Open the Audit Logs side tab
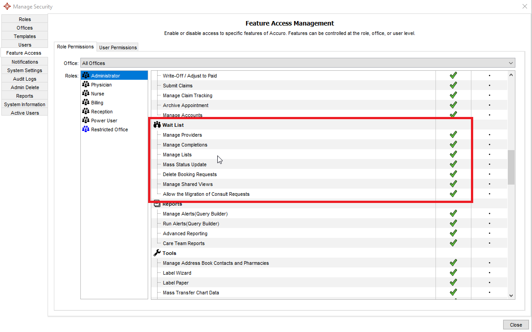 tap(25, 79)
